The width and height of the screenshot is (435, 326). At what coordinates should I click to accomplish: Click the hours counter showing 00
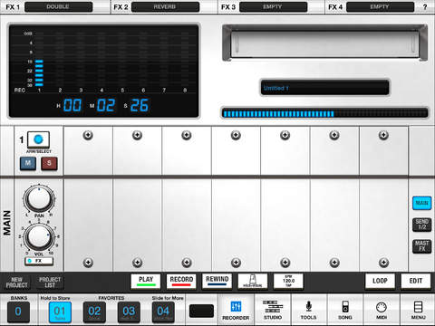pyautogui.click(x=72, y=105)
